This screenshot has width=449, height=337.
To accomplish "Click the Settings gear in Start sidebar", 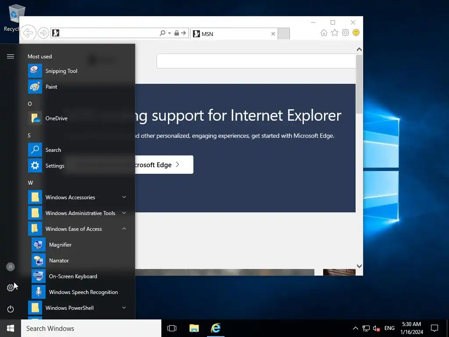I will click(11, 287).
